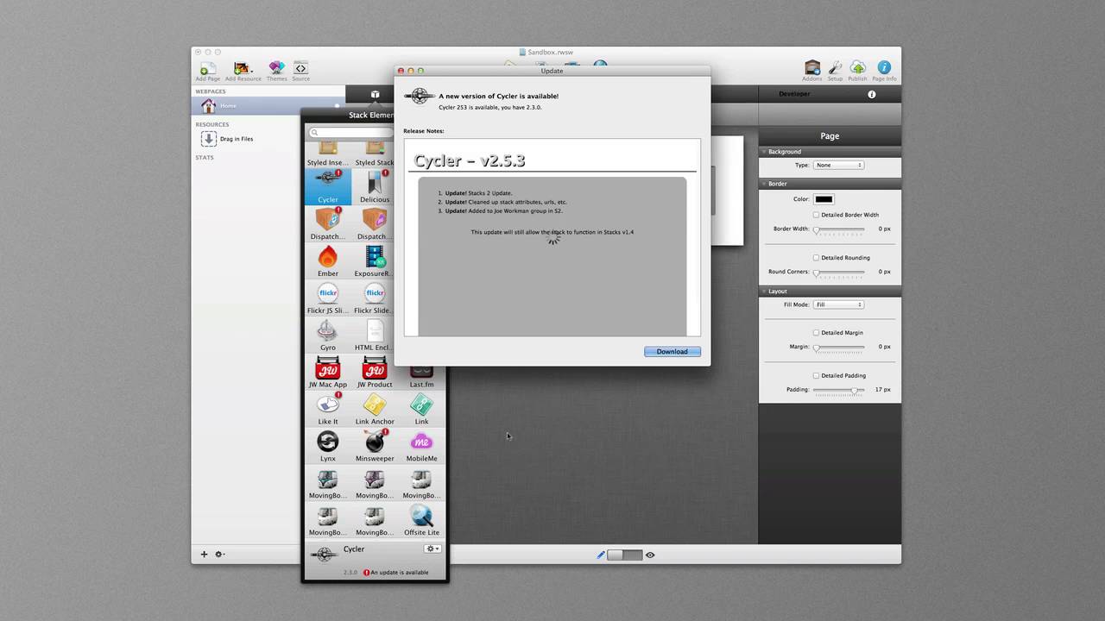Adjust the Round Corners slider

pos(838,272)
